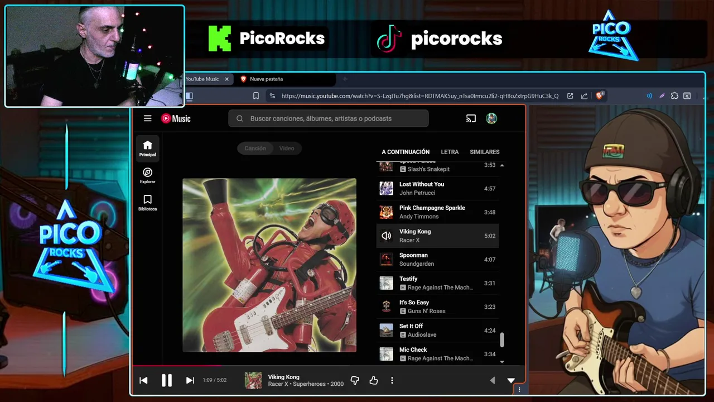Click the queue list scrollbar thumb

(501, 339)
